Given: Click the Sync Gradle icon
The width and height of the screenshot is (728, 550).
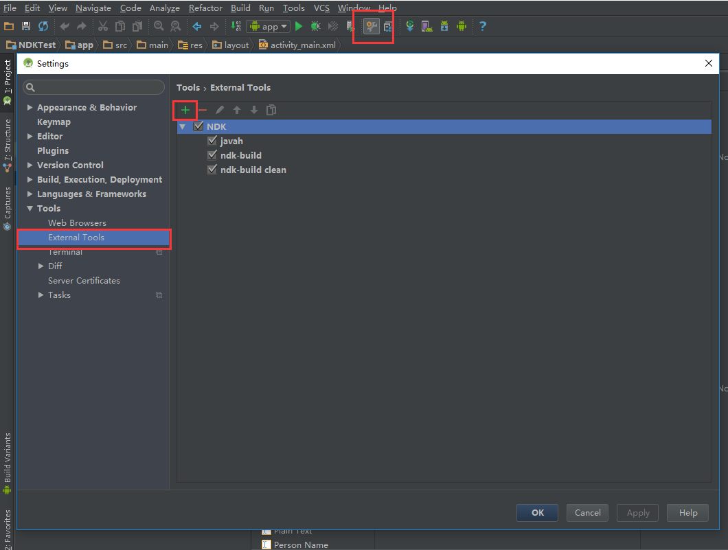Looking at the screenshot, I should pos(409,27).
